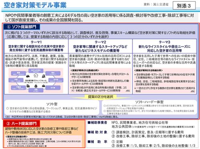
Task: Click '① 調査検討、計画策定、普及・広報等に要する費用'
Action: pyautogui.click(x=148, y=132)
